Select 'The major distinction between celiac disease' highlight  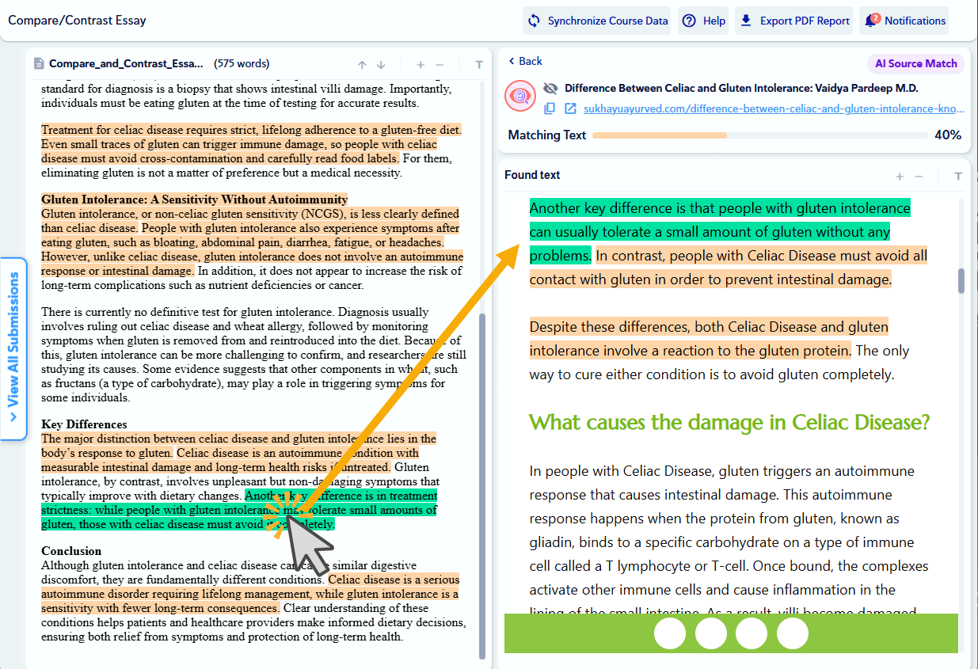[x=238, y=452]
